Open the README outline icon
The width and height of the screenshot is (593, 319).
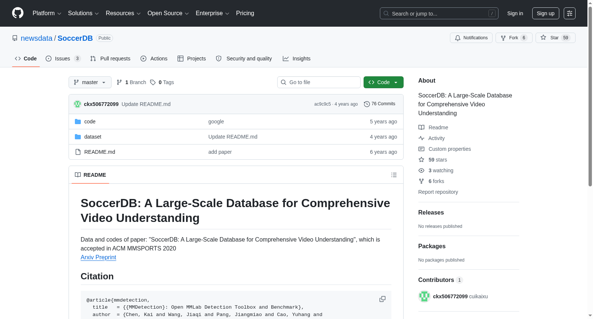click(x=394, y=175)
